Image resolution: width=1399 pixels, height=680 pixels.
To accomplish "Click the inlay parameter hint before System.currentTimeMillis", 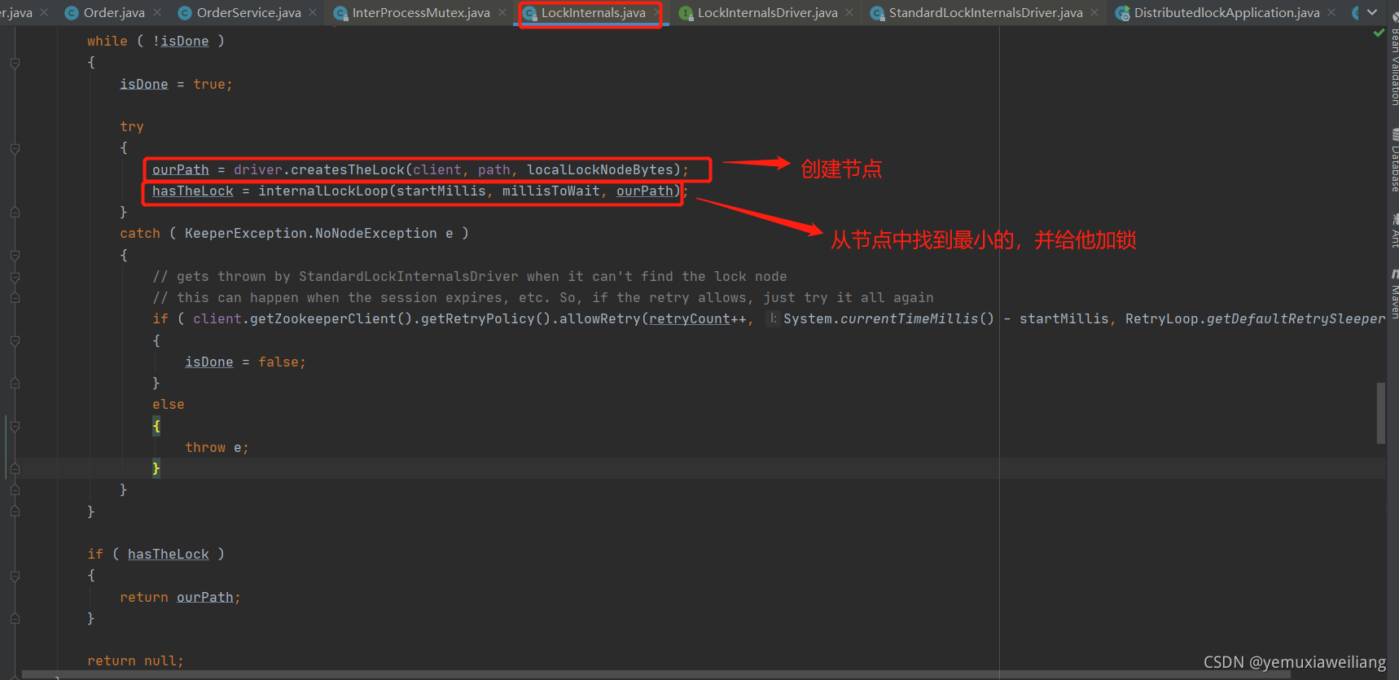I will point(773,318).
